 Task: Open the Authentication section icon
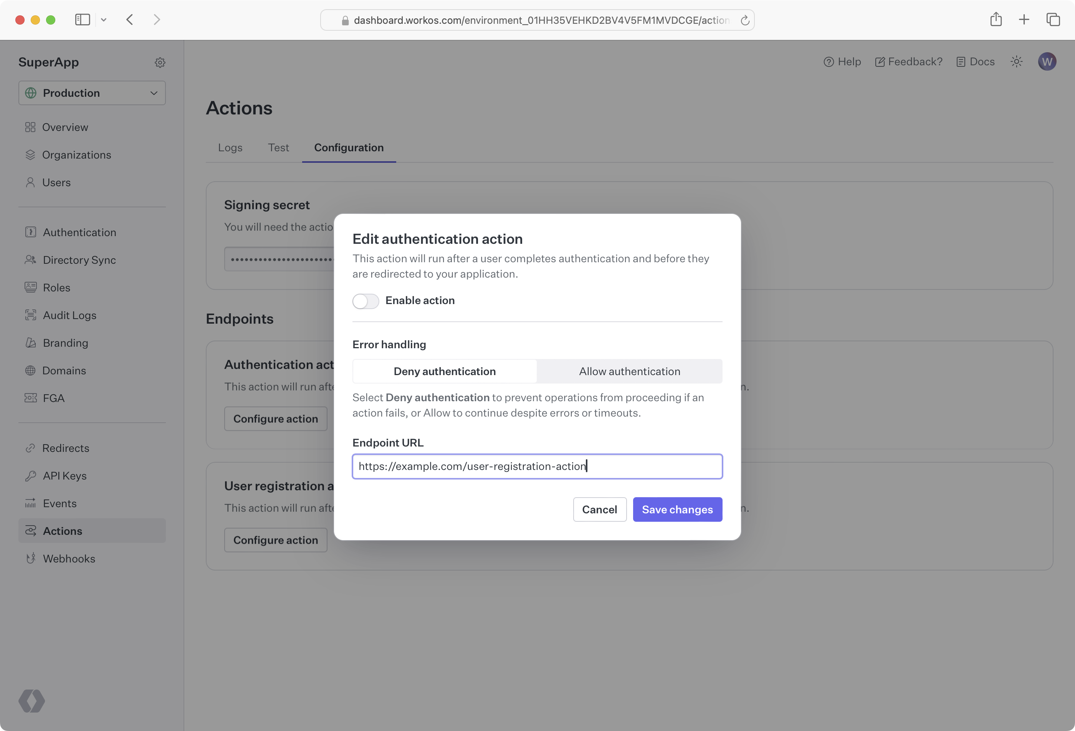(x=31, y=232)
